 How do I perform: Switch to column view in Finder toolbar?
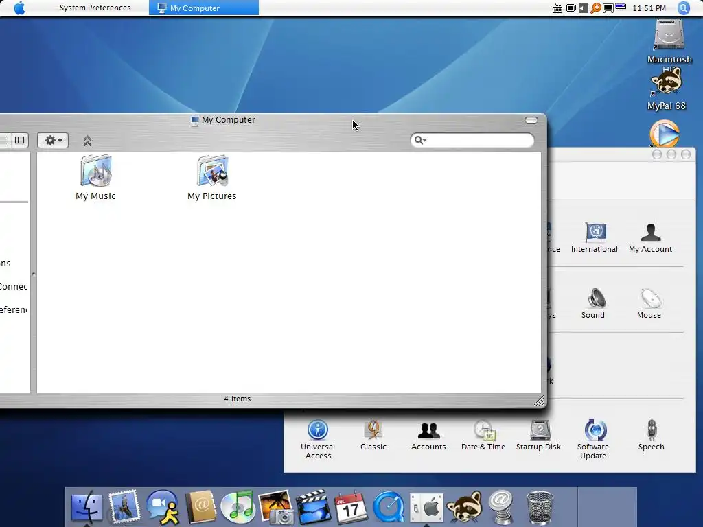coord(20,140)
